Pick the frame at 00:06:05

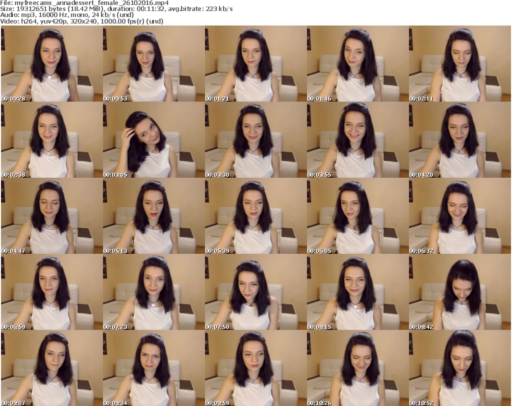point(357,216)
